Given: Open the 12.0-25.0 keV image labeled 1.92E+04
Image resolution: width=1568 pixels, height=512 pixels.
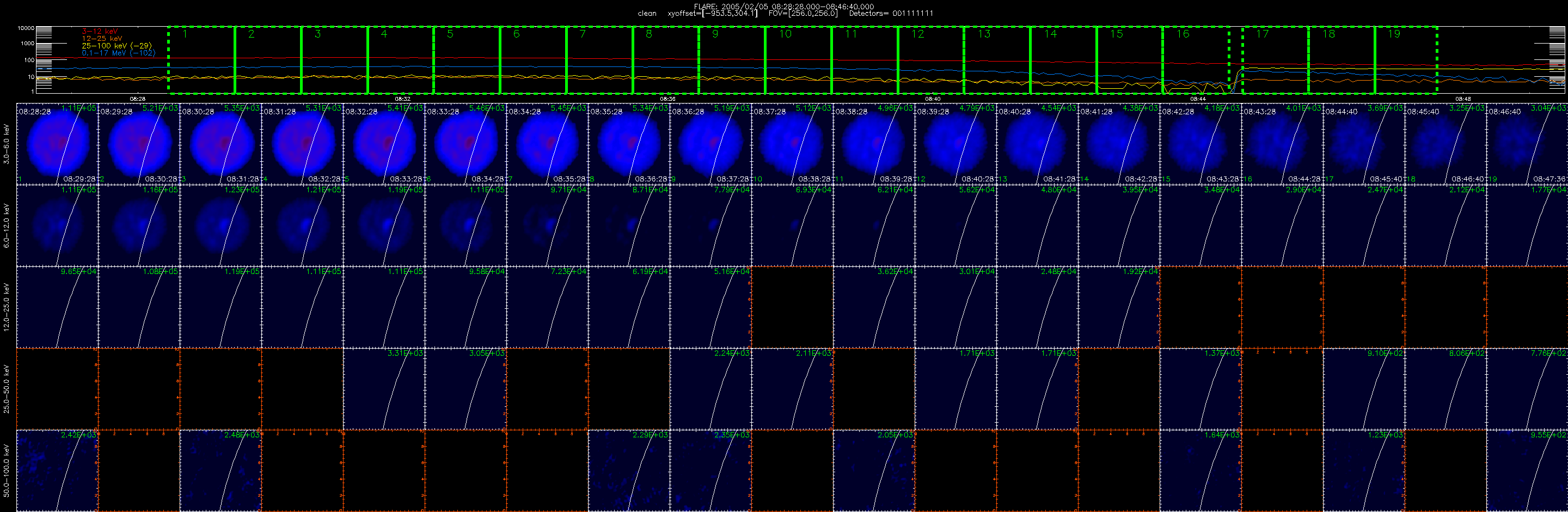Looking at the screenshot, I should (x=1119, y=307).
